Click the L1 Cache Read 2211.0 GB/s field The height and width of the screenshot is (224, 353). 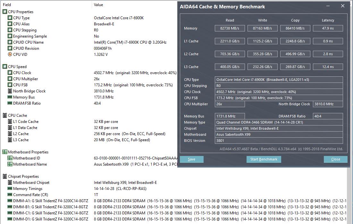tap(230, 41)
